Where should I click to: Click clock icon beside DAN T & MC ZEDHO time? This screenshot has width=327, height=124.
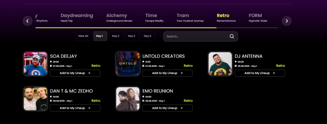pos(51,97)
